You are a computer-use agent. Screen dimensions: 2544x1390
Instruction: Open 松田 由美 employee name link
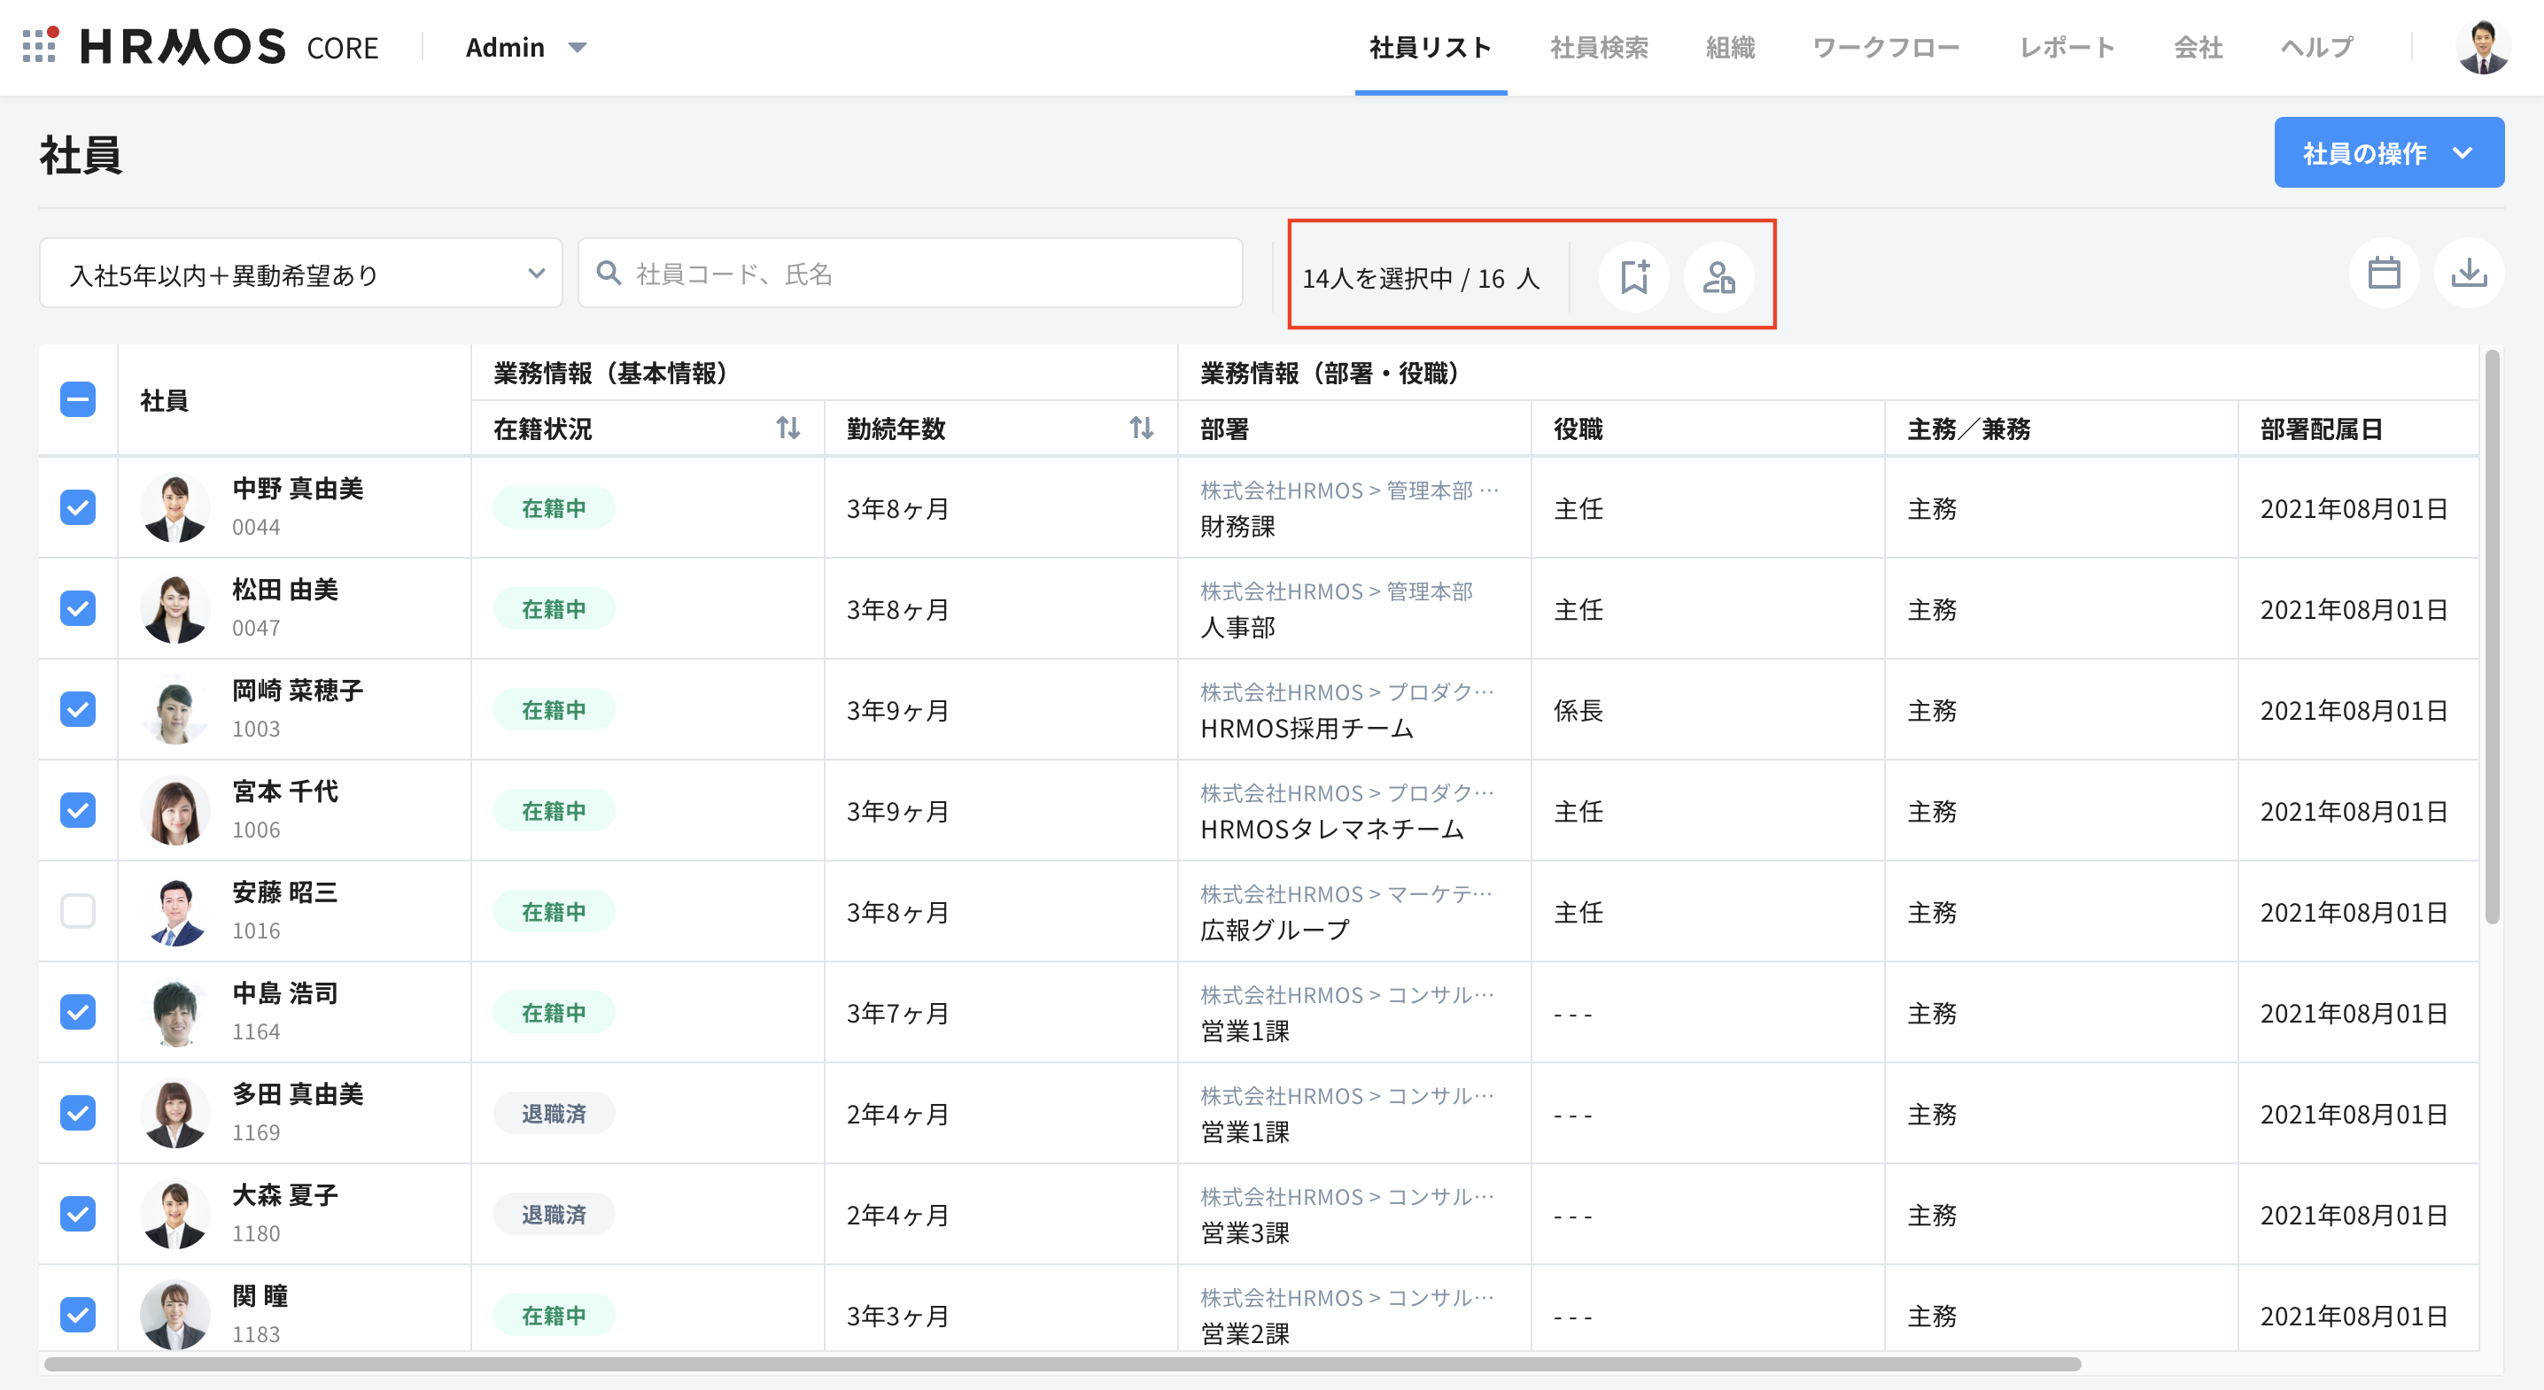point(284,590)
